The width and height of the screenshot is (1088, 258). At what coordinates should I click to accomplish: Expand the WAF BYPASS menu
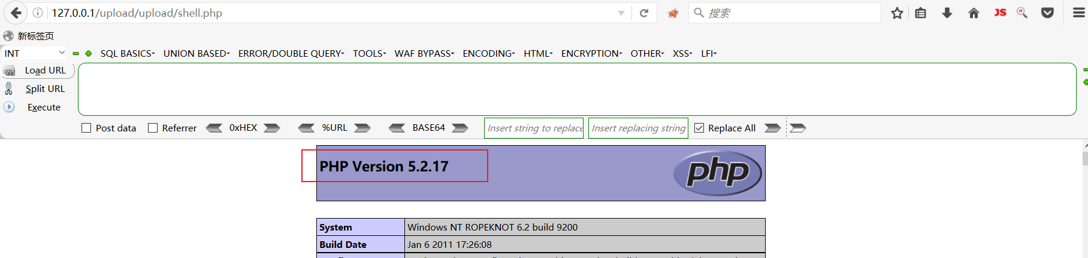(x=424, y=53)
